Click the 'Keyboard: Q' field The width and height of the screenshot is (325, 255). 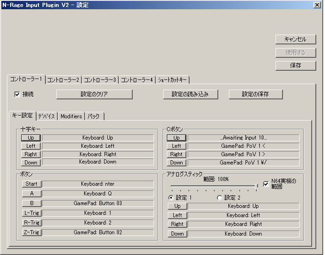98,194
